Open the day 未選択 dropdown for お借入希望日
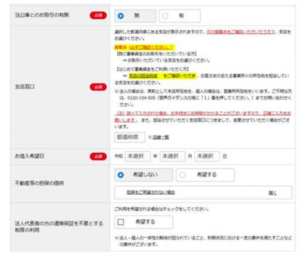This screenshot has height=258, width=306. pyautogui.click(x=207, y=157)
